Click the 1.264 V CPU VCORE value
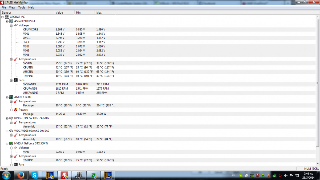The image size is (320, 180). click(60, 30)
